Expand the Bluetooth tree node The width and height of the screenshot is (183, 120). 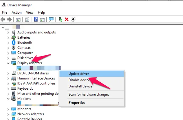click(8, 43)
